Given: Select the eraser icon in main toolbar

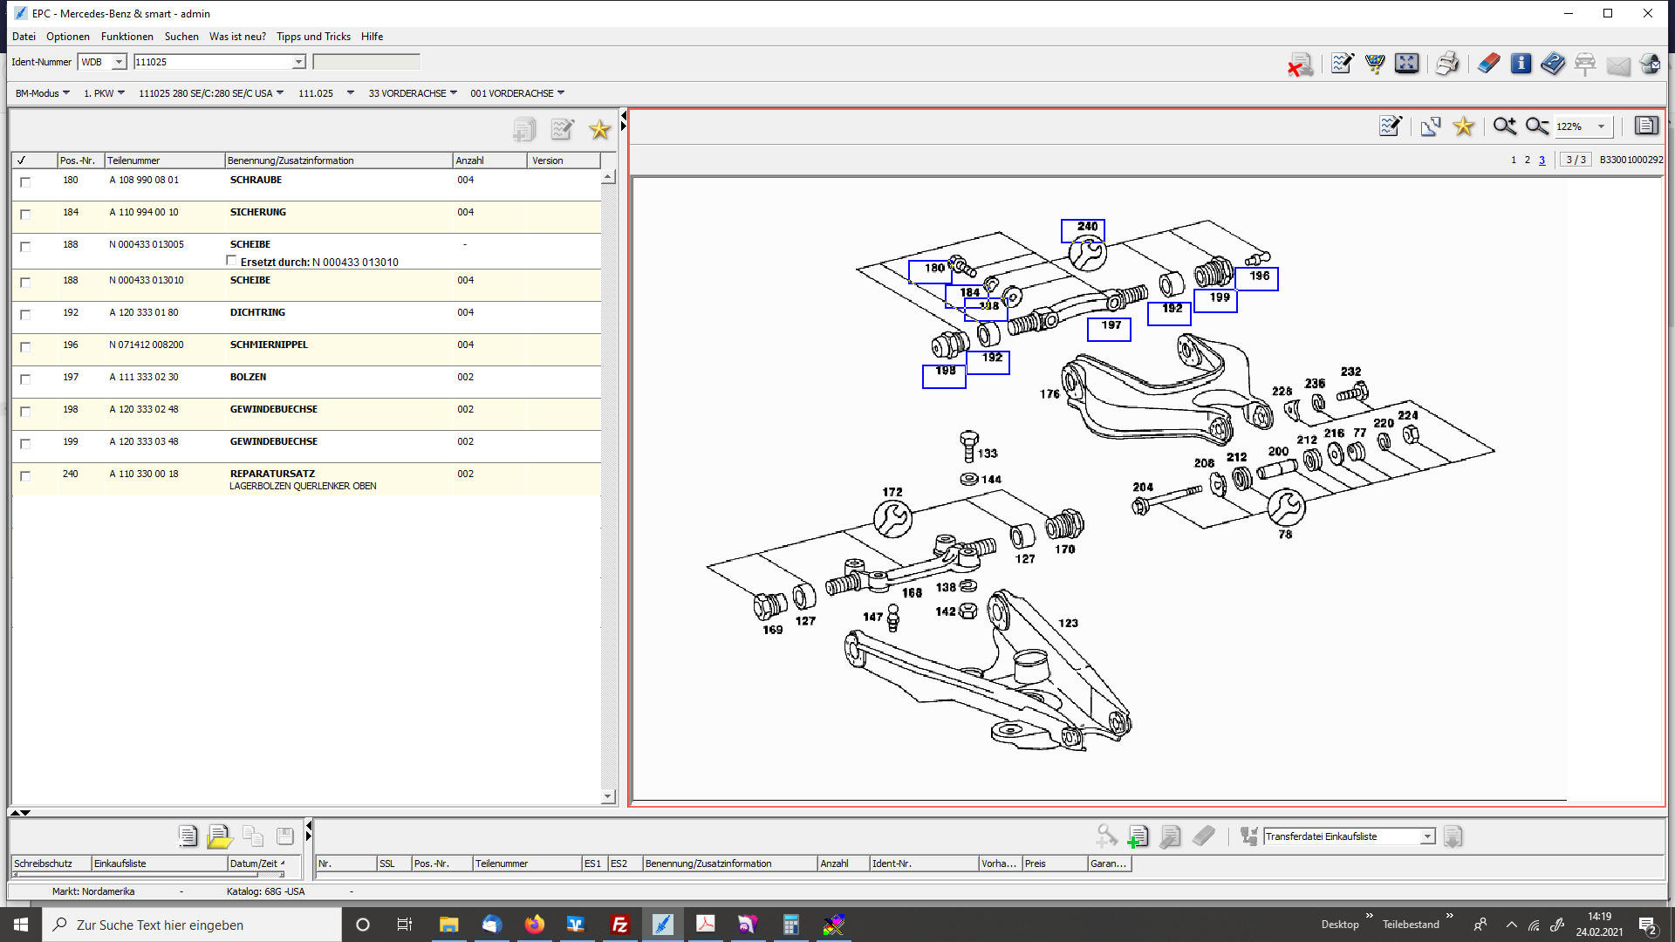Looking at the screenshot, I should point(1488,64).
